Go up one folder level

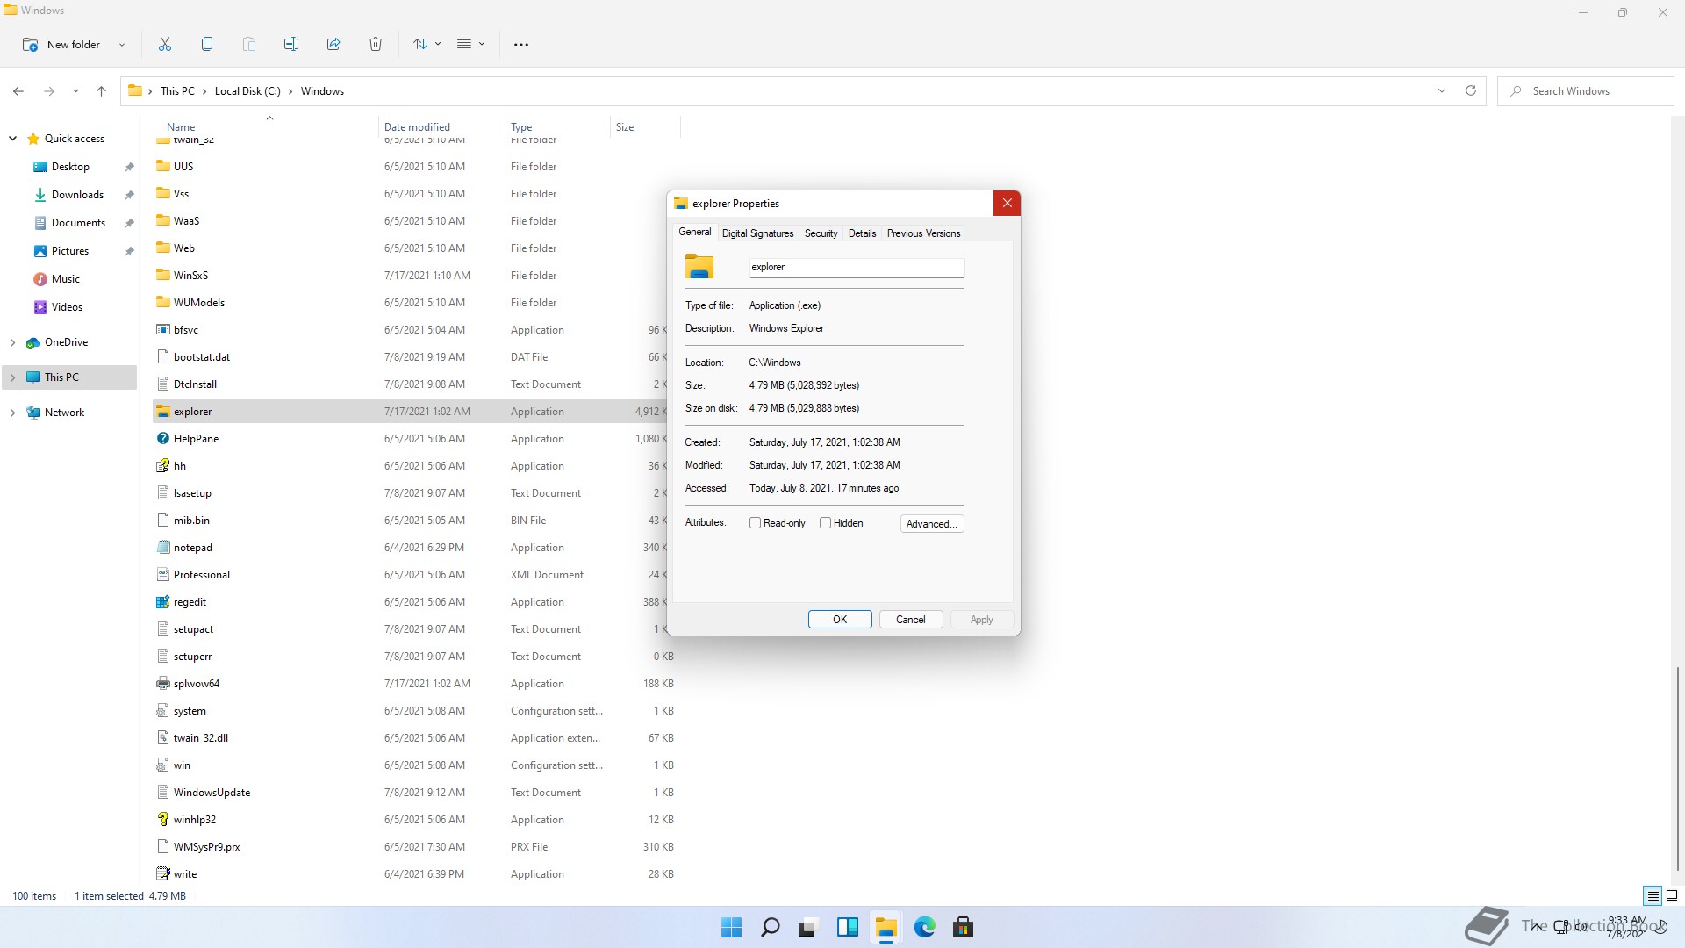[101, 90]
